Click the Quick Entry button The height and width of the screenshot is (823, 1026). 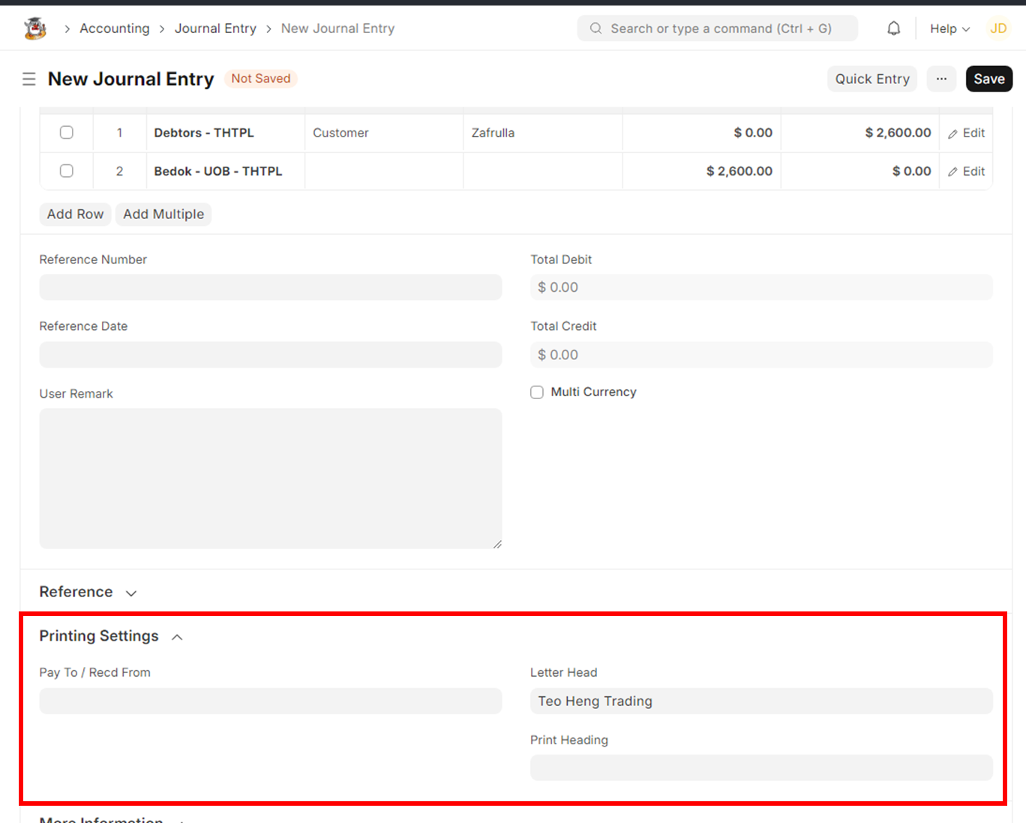(x=872, y=79)
